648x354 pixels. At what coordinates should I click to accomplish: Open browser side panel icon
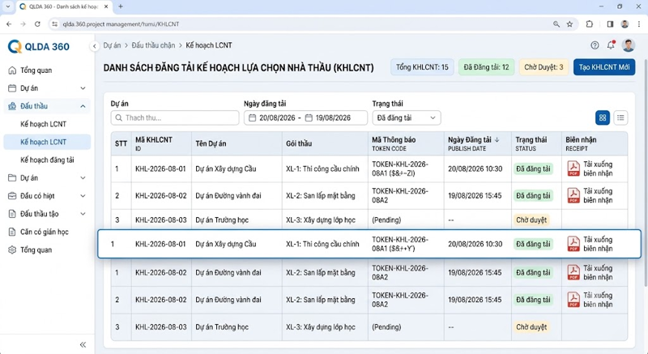coord(610,24)
